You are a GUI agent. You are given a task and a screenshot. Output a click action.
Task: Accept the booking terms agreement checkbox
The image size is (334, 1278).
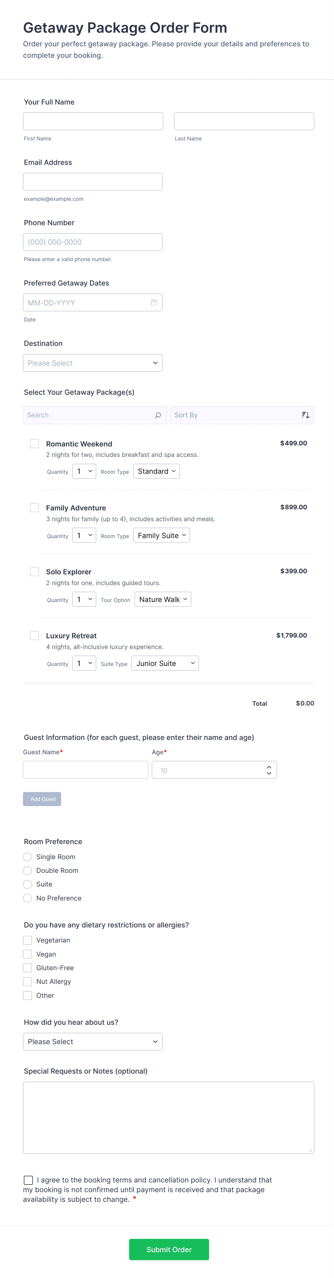click(29, 1180)
